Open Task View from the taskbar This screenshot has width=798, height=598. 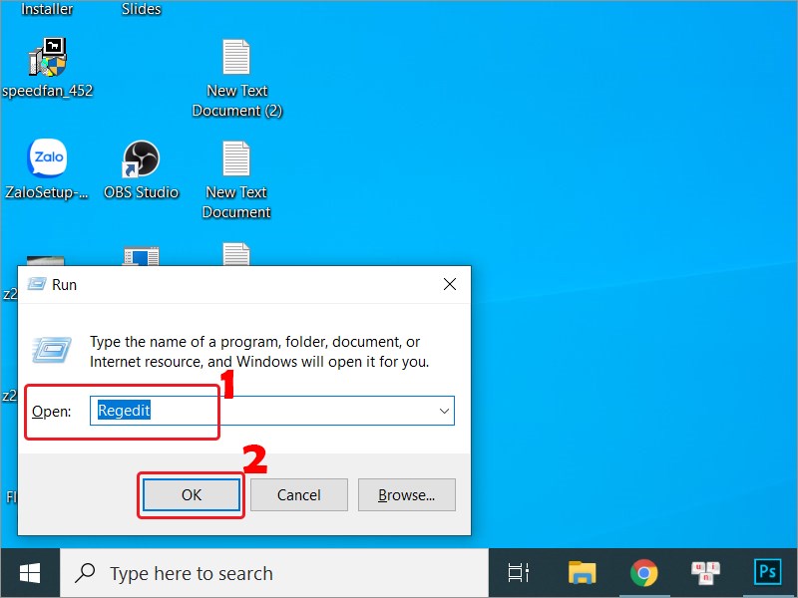coord(518,573)
